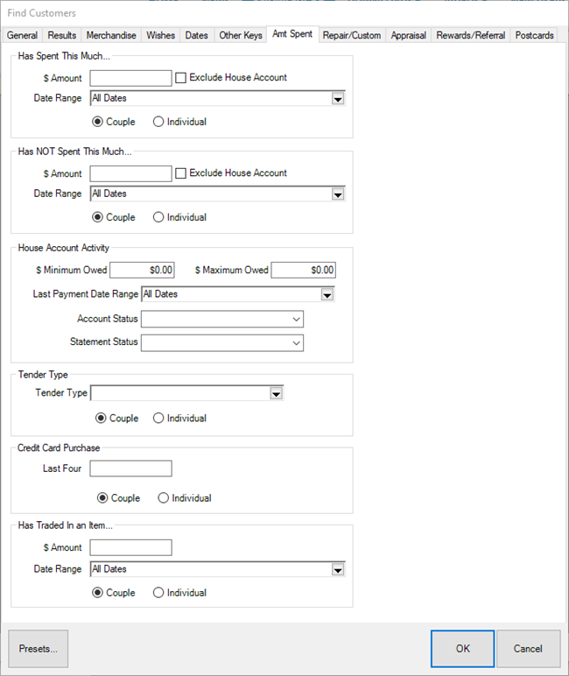
Task: Click the Minimum Owed amount field
Action: (143, 271)
